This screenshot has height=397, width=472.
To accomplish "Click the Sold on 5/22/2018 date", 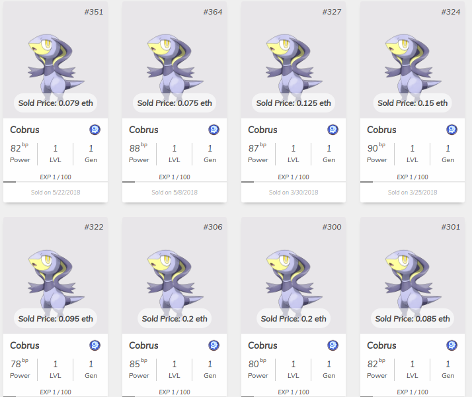I will 56,192.
